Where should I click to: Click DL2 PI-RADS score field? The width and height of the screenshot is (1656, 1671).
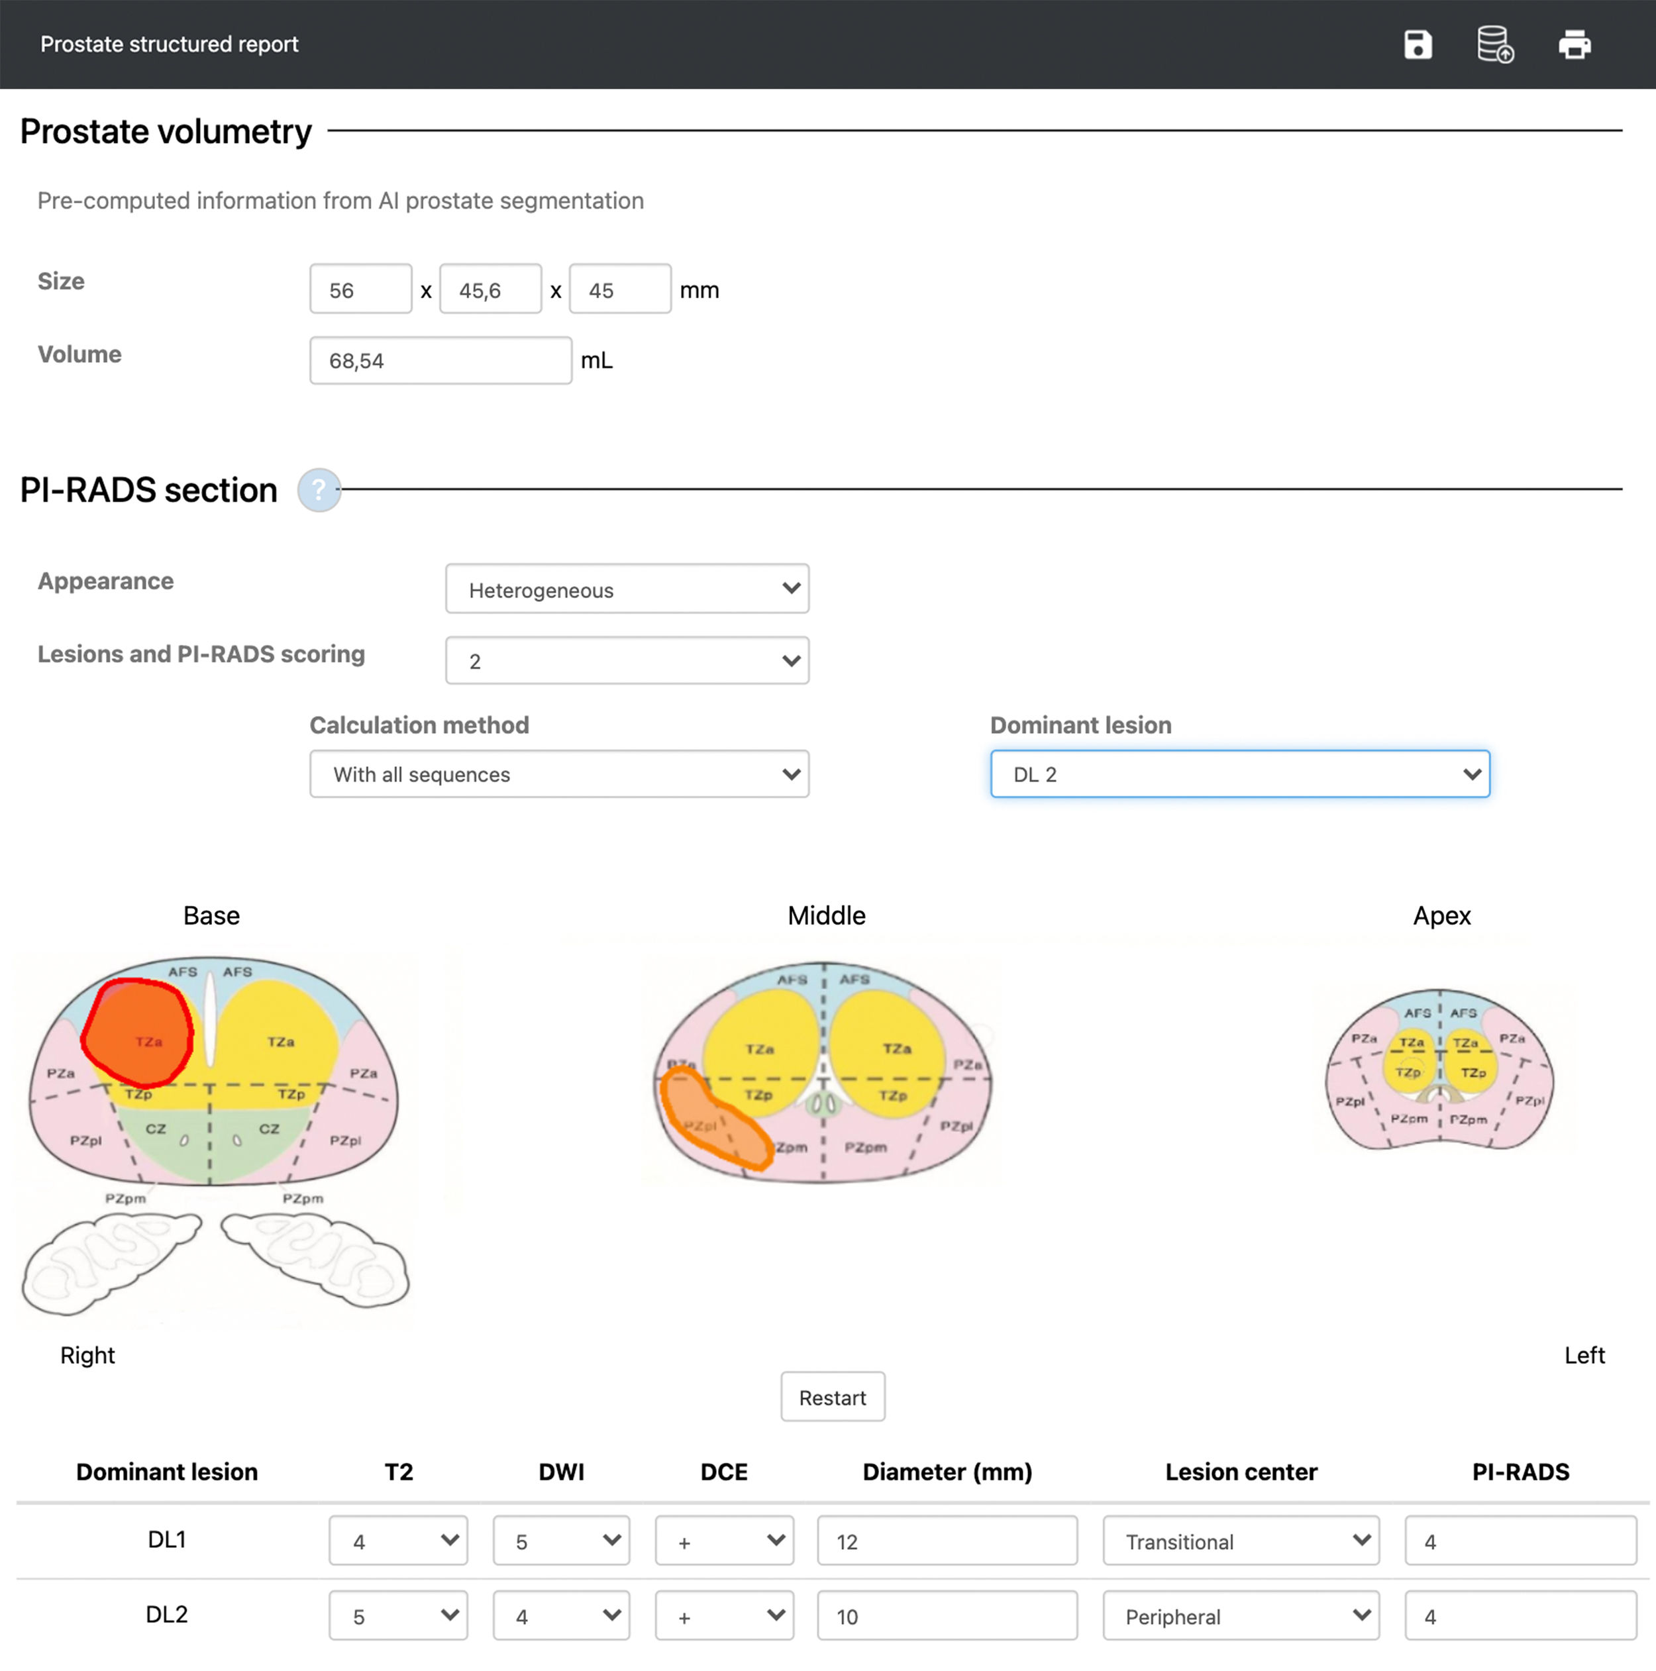[x=1520, y=1615]
